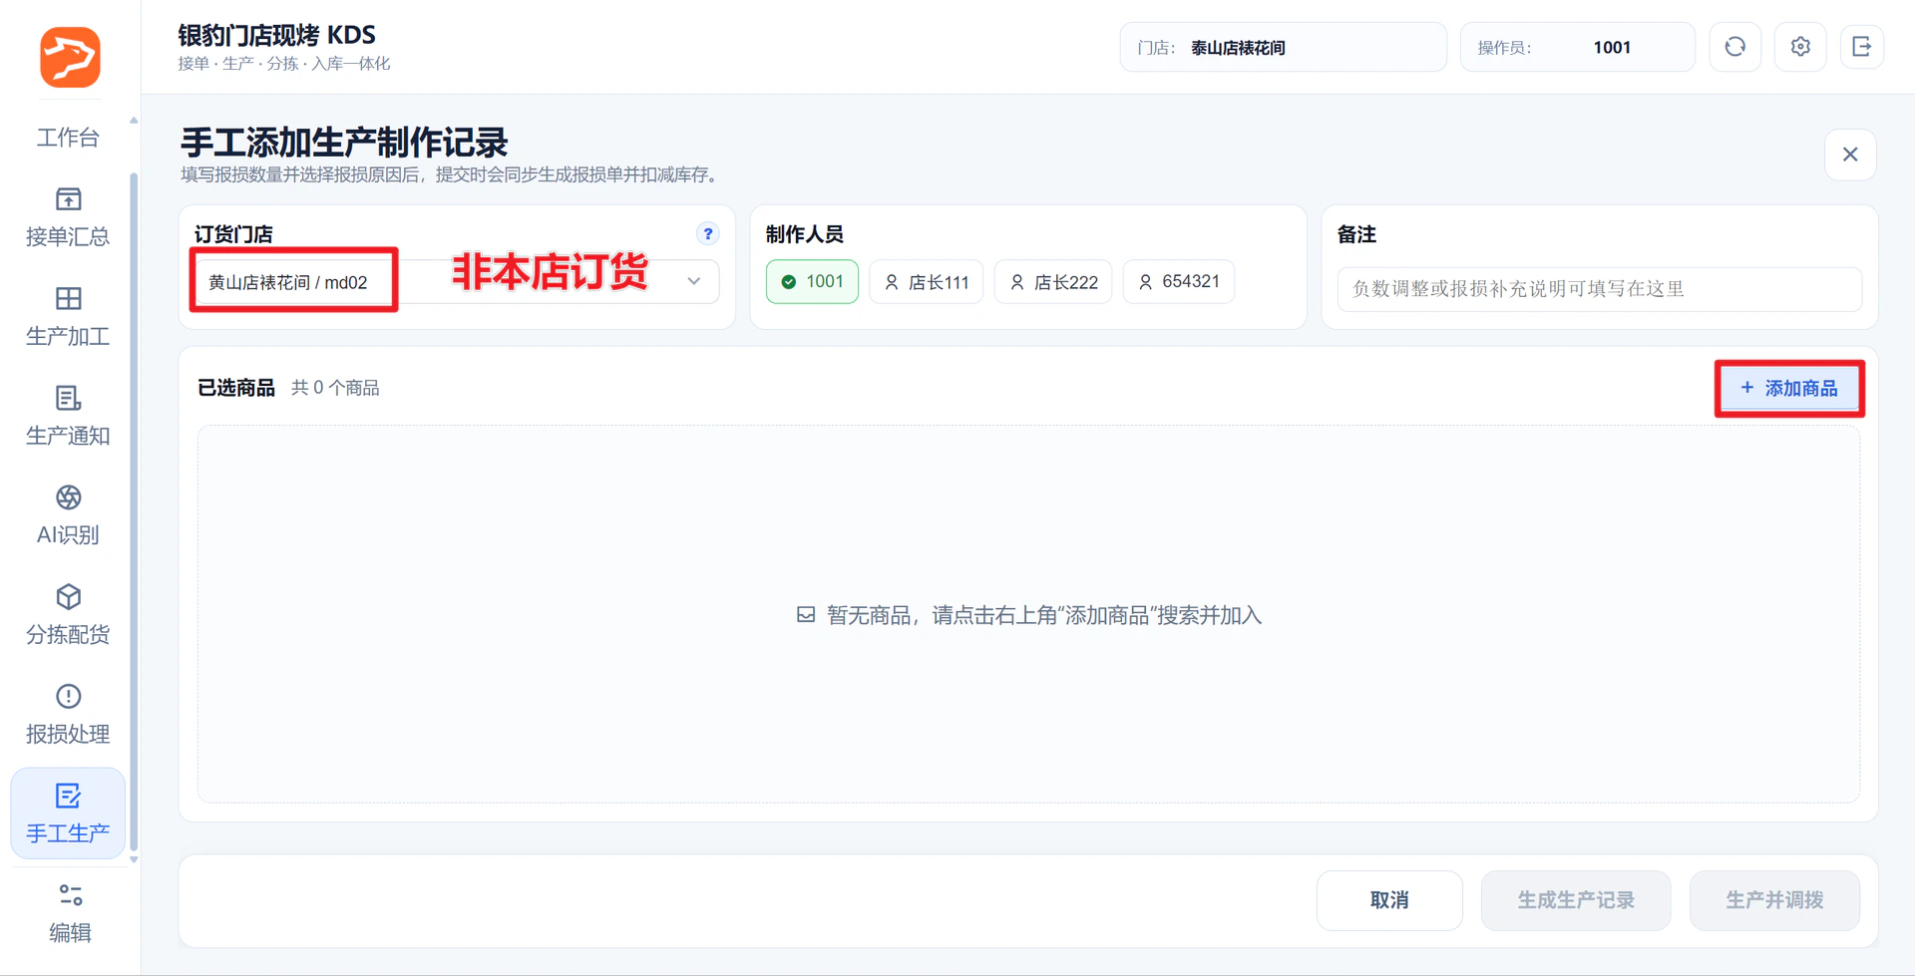The width and height of the screenshot is (1915, 976).
Task: Open the 操作员 1001 selector
Action: 1577,47
